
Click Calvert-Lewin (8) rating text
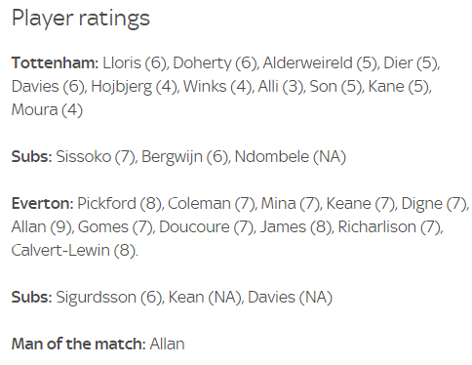pyautogui.click(x=74, y=251)
